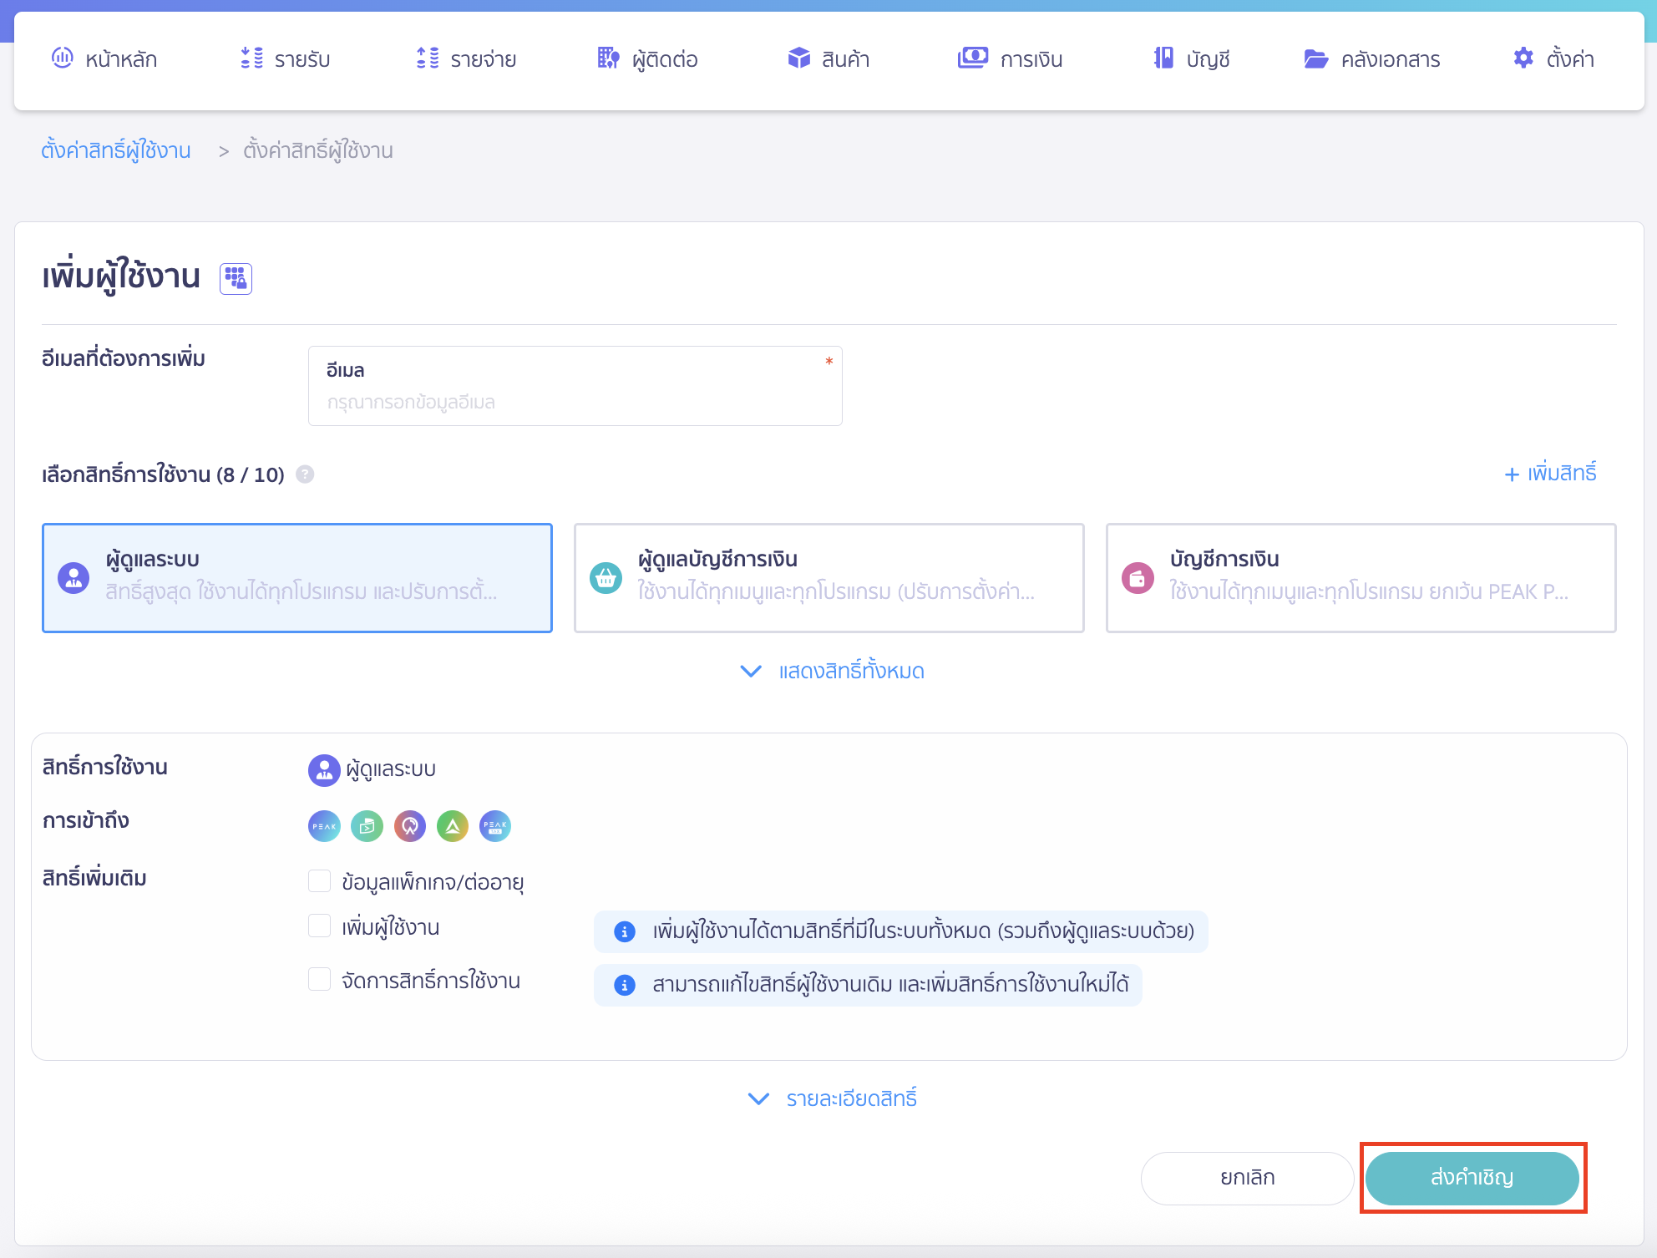Click the ผู้ติดต่อ contacts icon

point(607,58)
